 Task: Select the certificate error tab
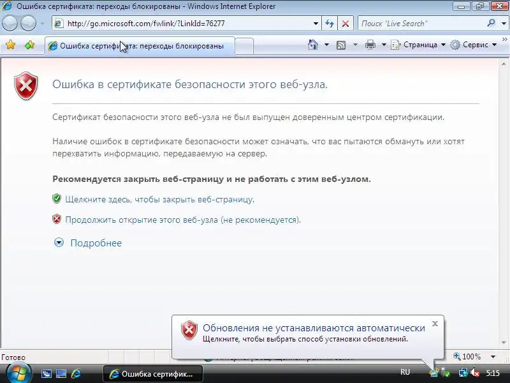[140, 46]
